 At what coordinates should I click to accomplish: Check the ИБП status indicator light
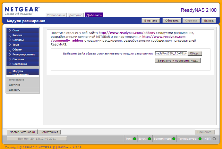click(x=214, y=139)
